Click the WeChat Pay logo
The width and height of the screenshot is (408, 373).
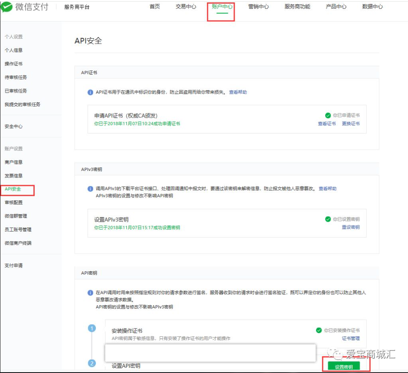25,7
